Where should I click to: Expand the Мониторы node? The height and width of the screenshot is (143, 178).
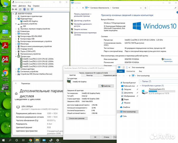[x=16, y=44]
